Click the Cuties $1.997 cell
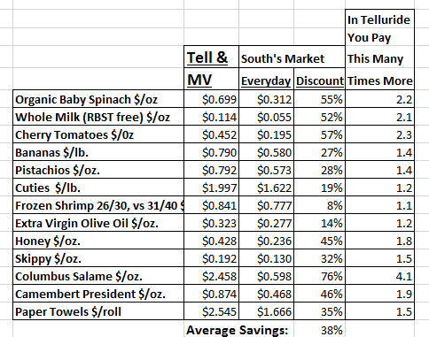The width and height of the screenshot is (429, 337). point(211,188)
